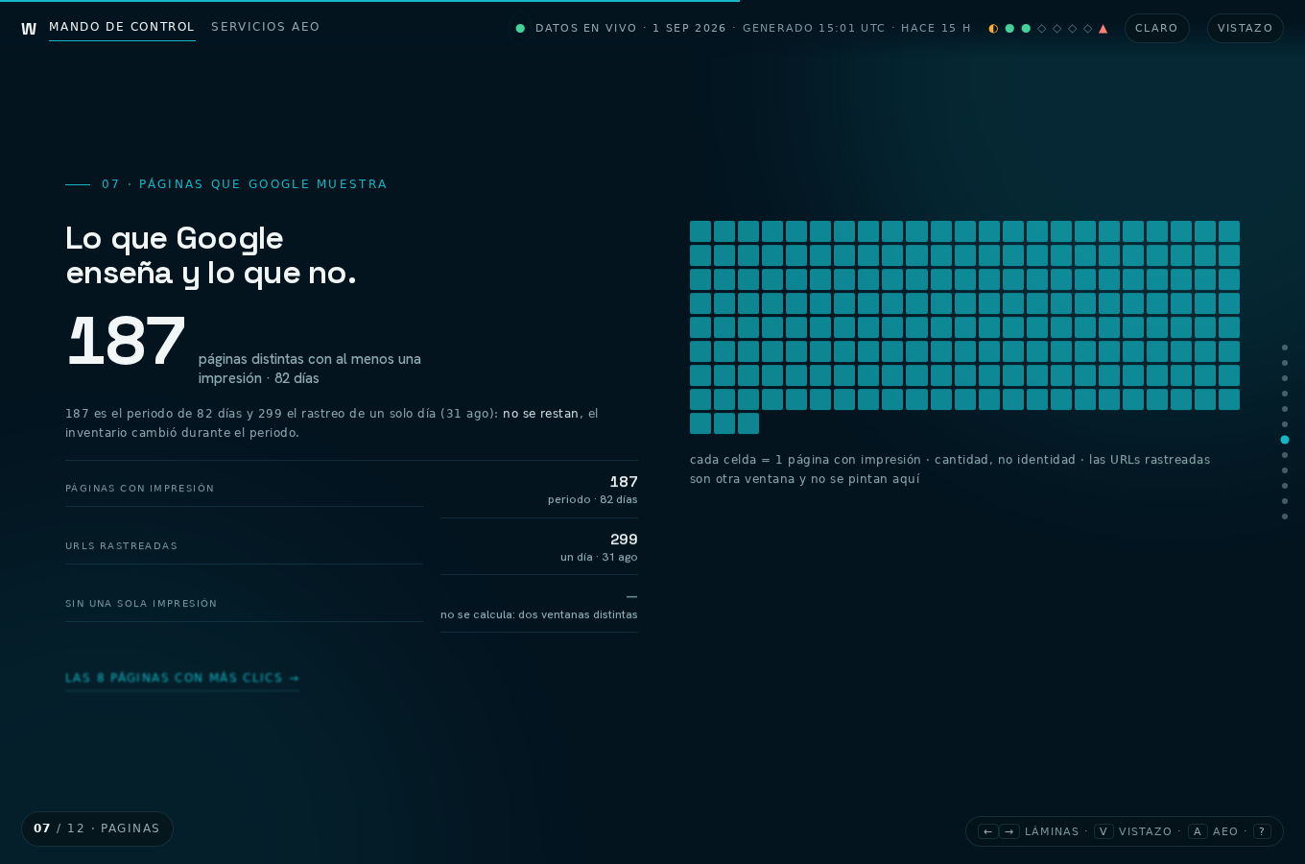Click 'páginas distintas con al menos una impresión'
The image size is (1305, 864).
coord(310,369)
